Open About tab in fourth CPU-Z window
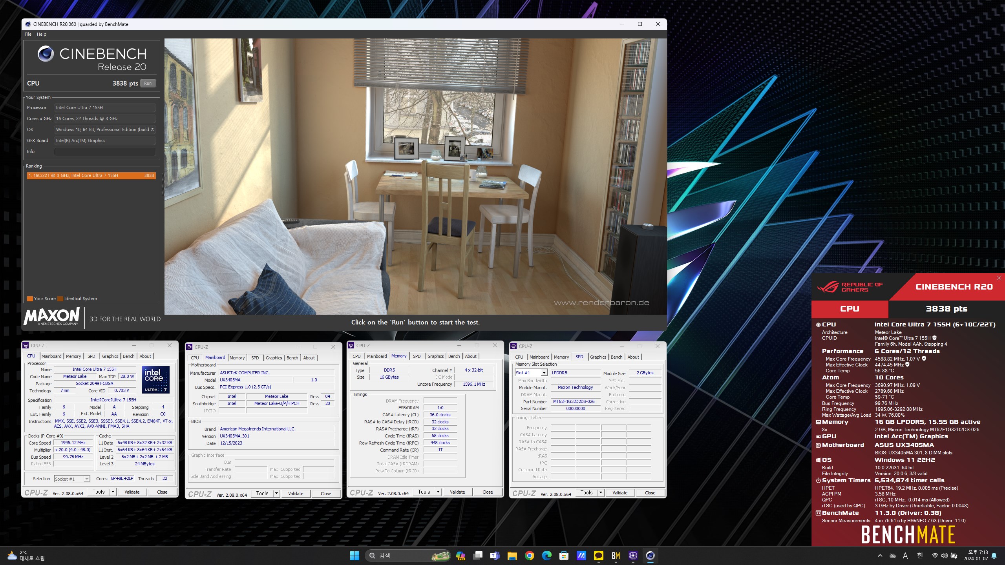Screen dimensions: 1005x565 click(633, 357)
